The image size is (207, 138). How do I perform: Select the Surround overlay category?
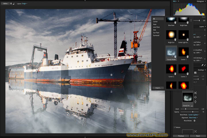tap(156, 35)
